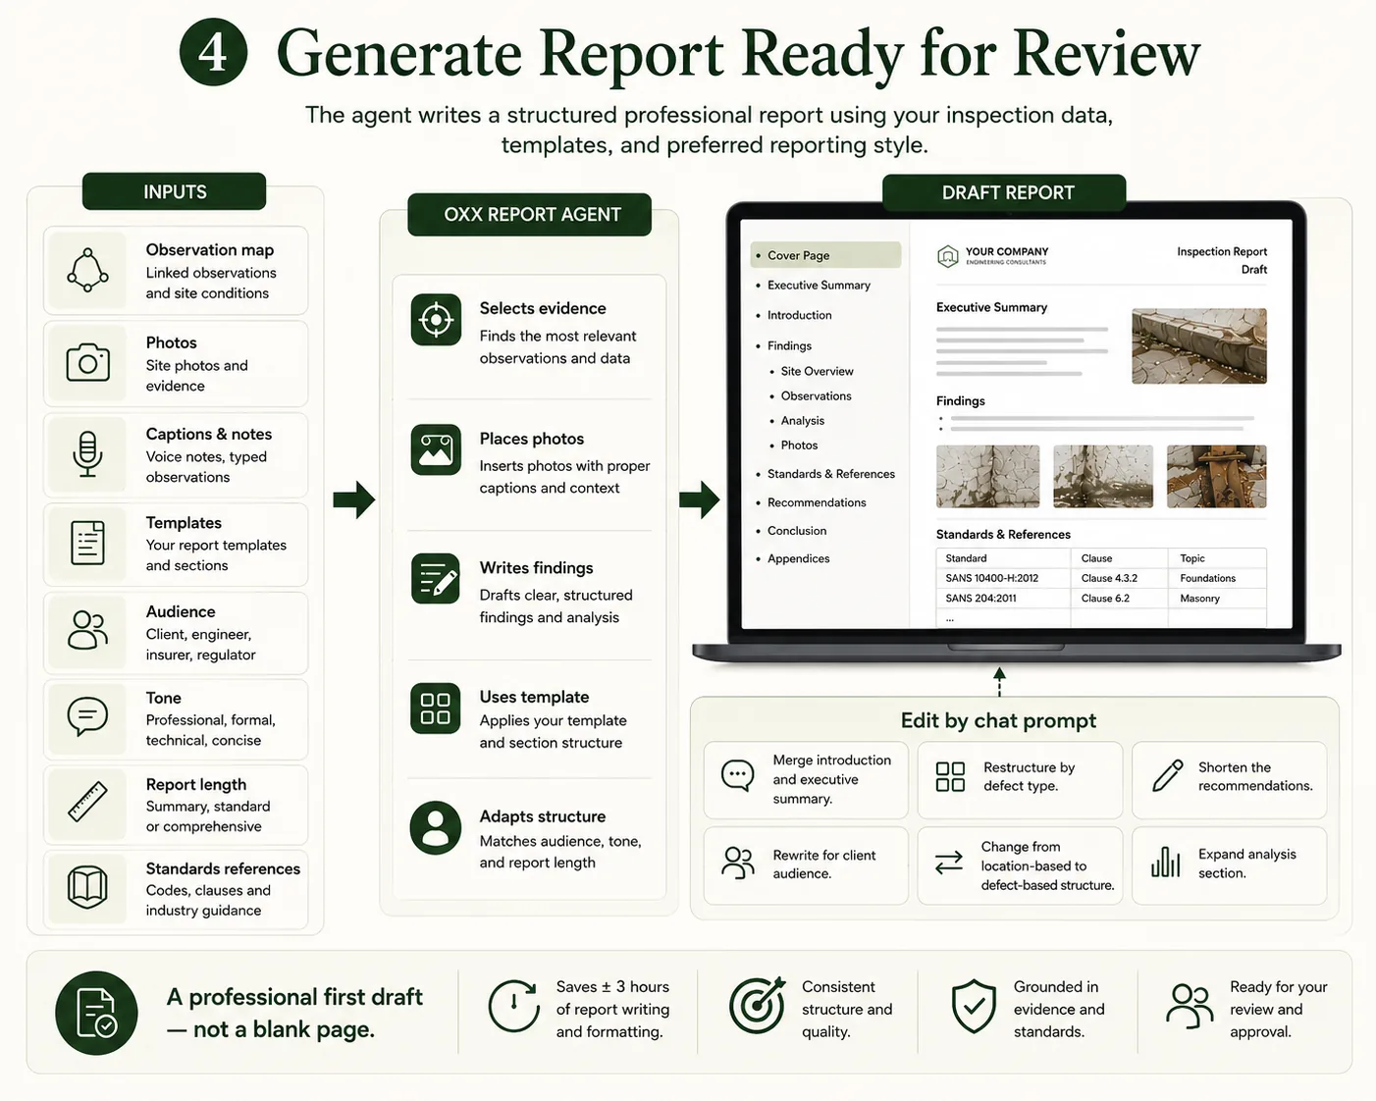Click the shield icon beside Grounded in evidence
Viewport: 1376px width, 1101px height.
(x=974, y=1007)
